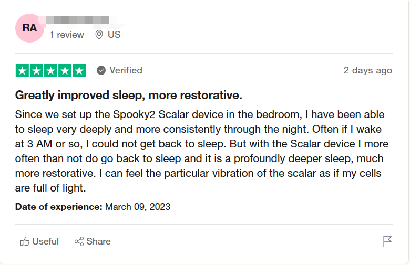Click the RA reviewer avatar
The image size is (410, 265).
coord(30,28)
